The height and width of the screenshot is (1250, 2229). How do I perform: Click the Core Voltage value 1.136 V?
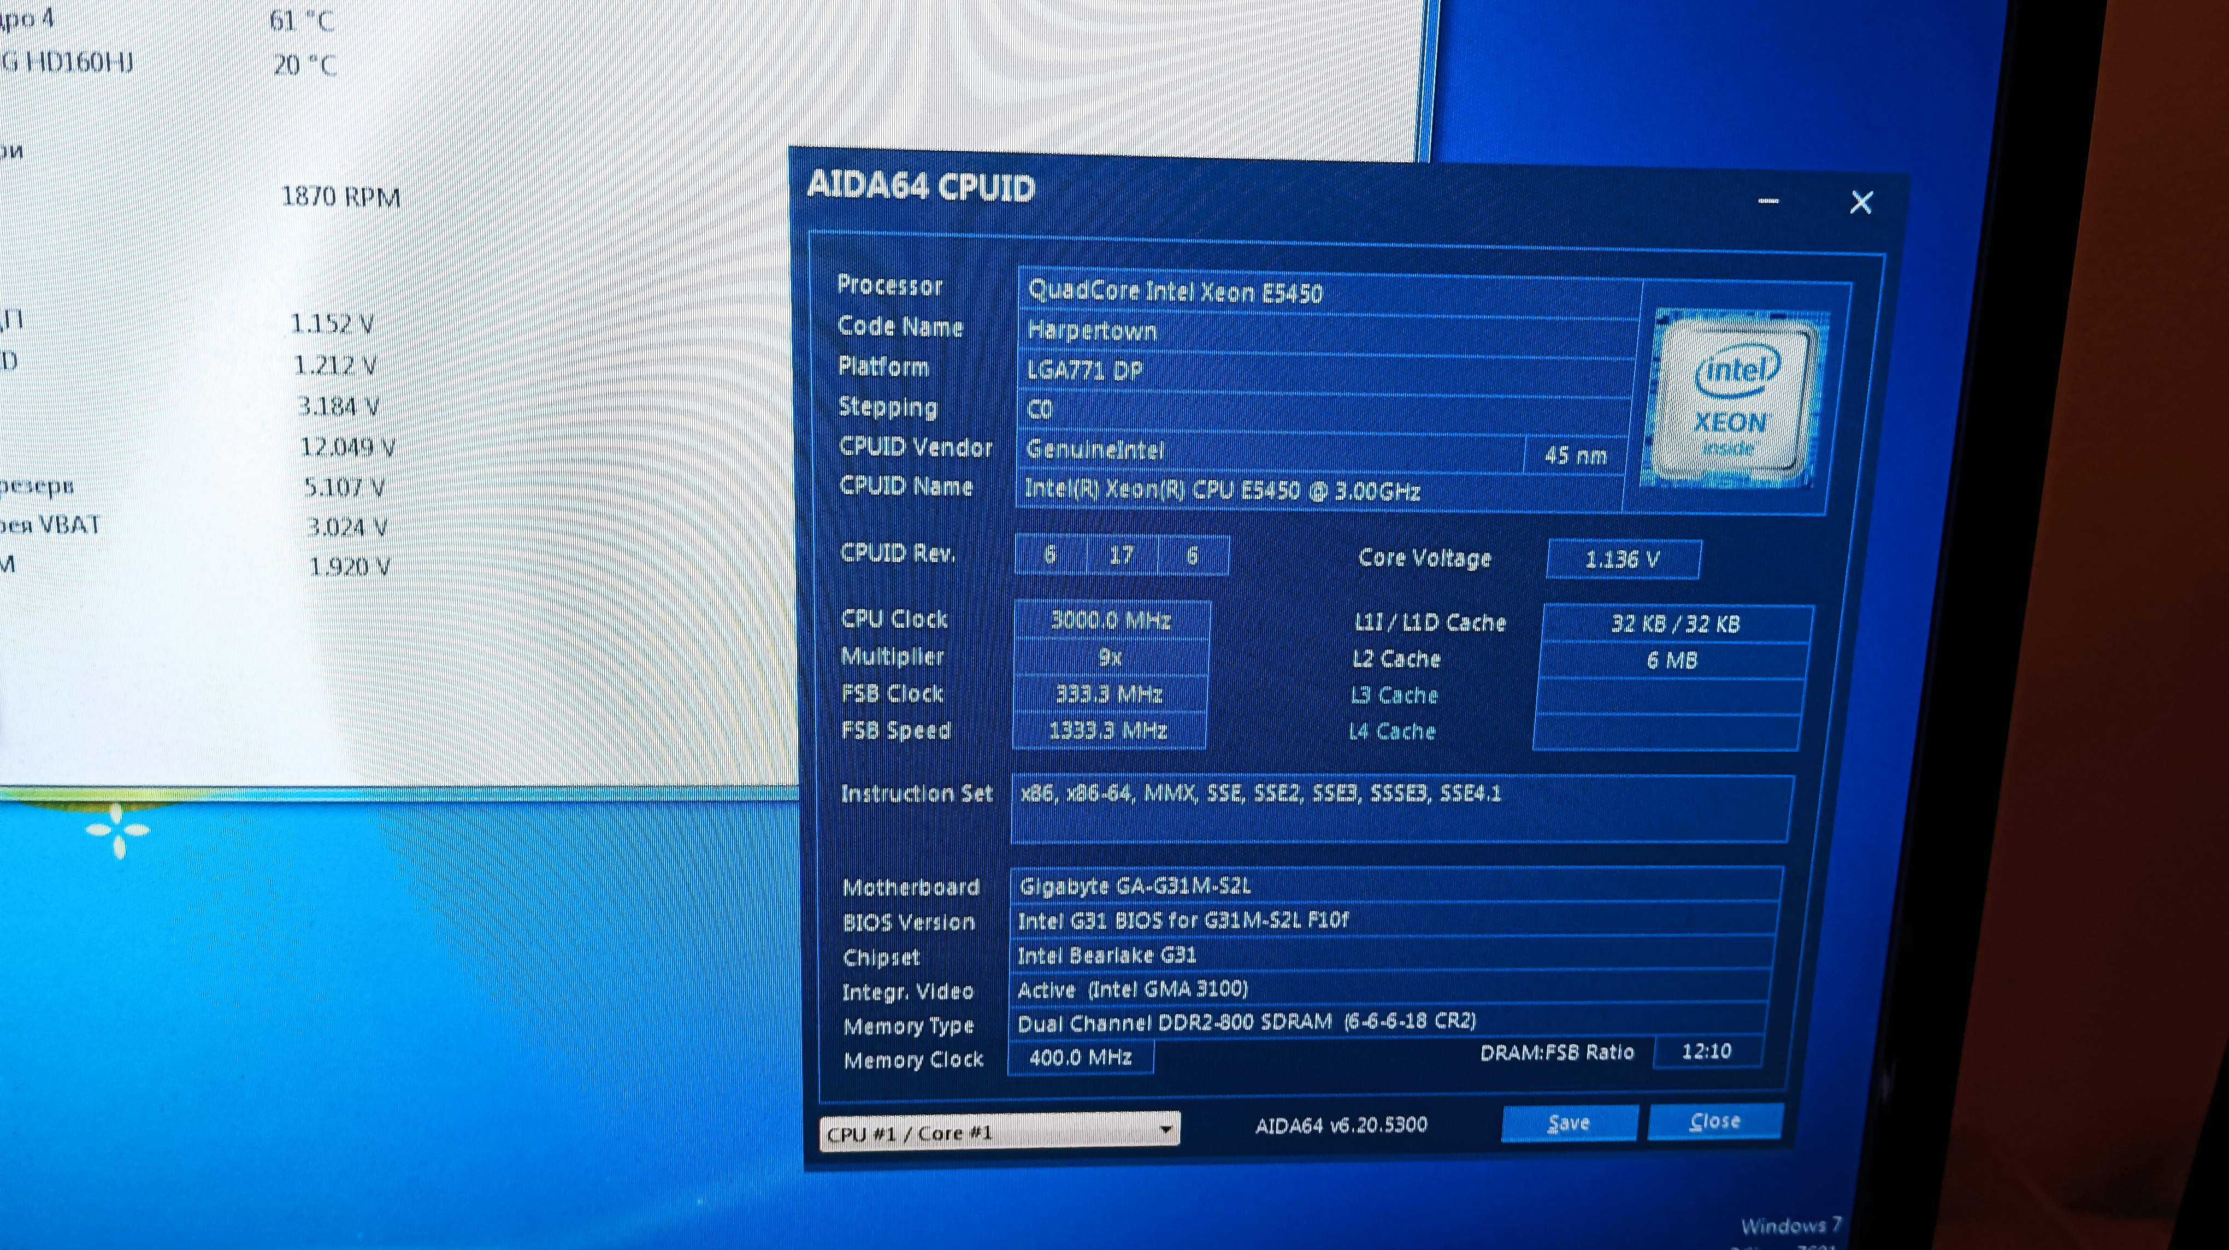pyautogui.click(x=1623, y=559)
